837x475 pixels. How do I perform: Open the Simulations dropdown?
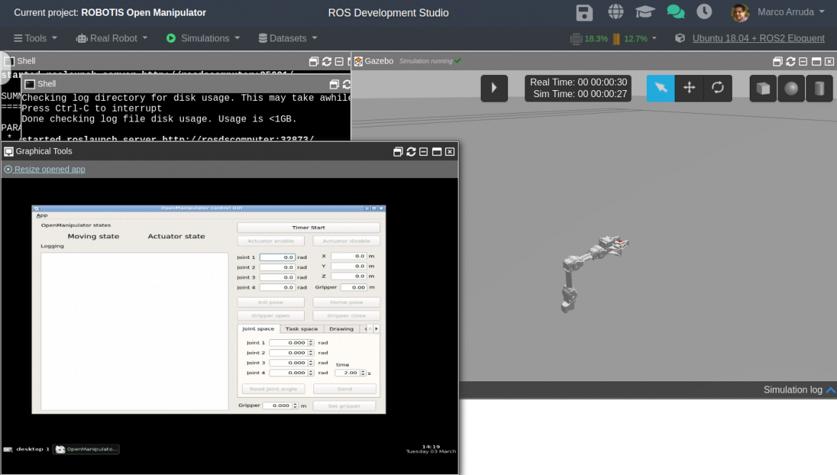coord(203,39)
